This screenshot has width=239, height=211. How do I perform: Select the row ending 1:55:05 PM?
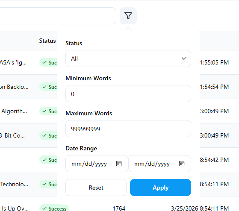(x=120, y=62)
